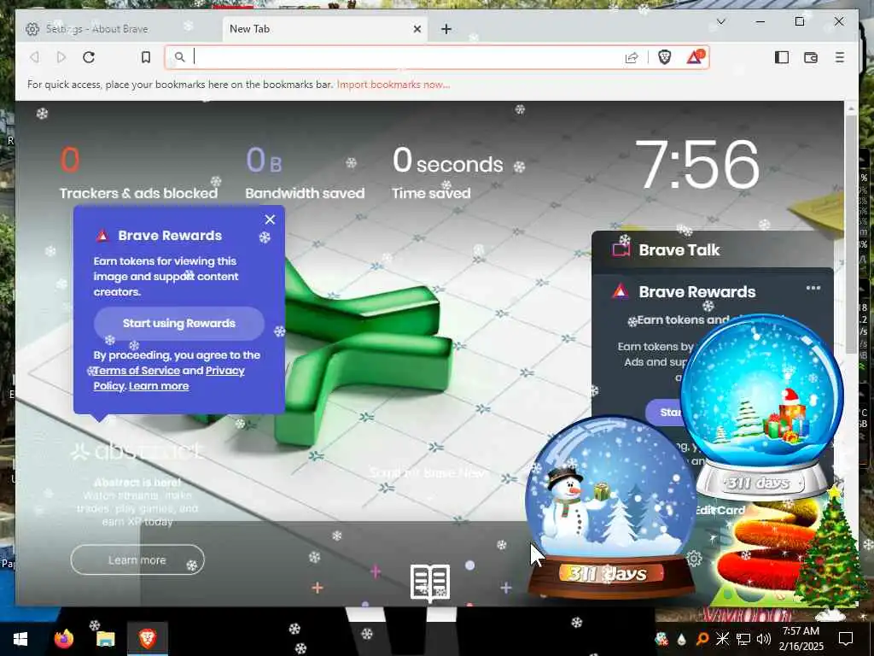Click the search magnifier in address bar

click(179, 57)
